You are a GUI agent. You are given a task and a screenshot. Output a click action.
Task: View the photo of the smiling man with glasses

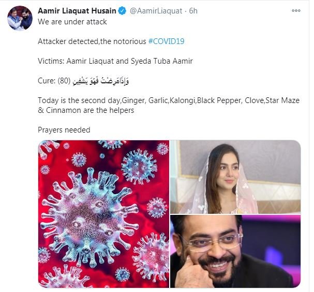tap(235, 251)
